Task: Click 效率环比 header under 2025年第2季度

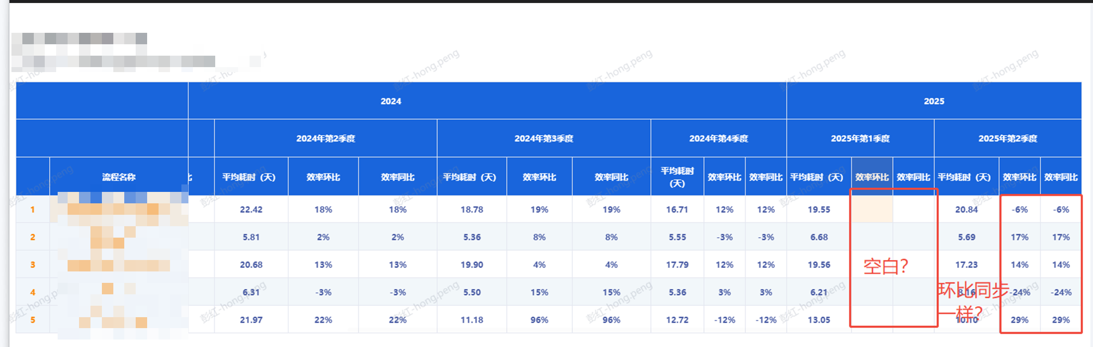Action: pyautogui.click(x=1019, y=176)
